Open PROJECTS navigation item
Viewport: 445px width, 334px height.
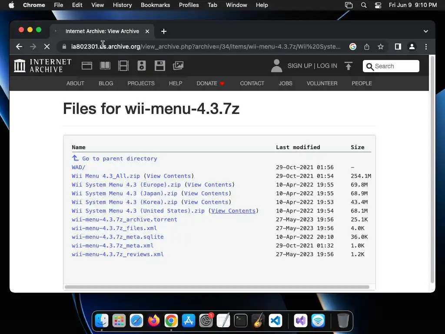click(x=141, y=83)
